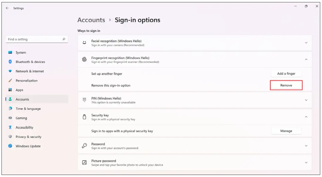
Task: Click the Remove fingerprint button
Action: point(286,85)
